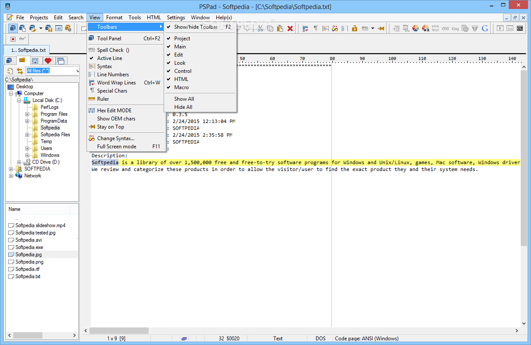The image size is (531, 345).
Task: Collapse the Local Disk (C:) node
Action: tap(20, 100)
